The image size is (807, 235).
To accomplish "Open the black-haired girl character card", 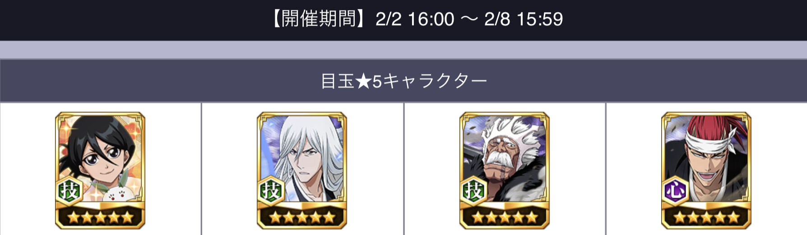I will (x=100, y=170).
